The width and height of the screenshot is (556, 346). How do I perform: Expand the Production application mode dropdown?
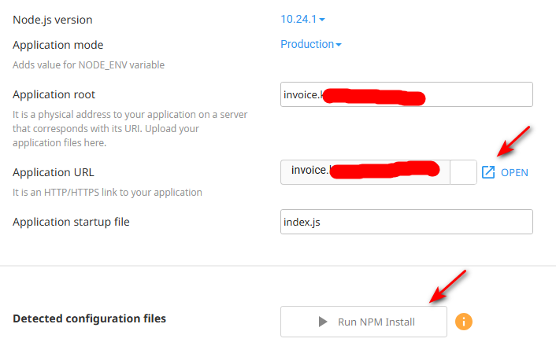coord(310,44)
